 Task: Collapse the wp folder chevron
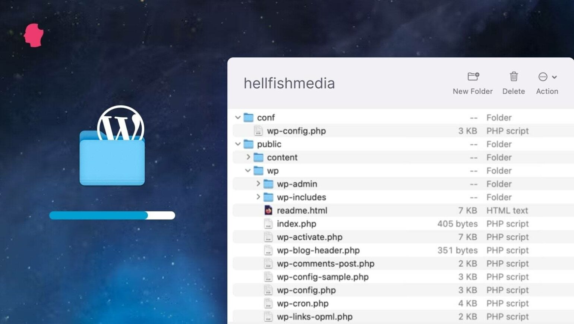(x=248, y=170)
